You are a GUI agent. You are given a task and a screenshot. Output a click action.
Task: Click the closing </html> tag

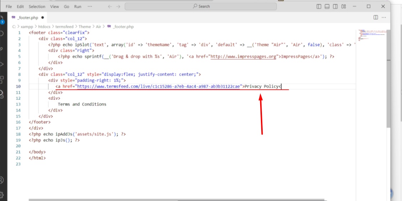(37, 158)
